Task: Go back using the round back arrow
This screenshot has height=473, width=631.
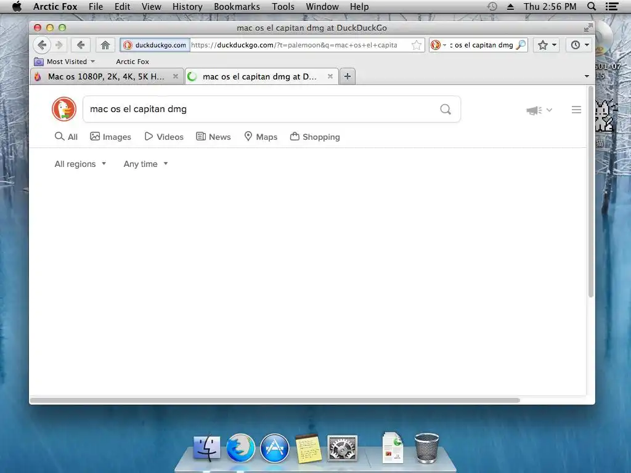Action: click(x=42, y=45)
